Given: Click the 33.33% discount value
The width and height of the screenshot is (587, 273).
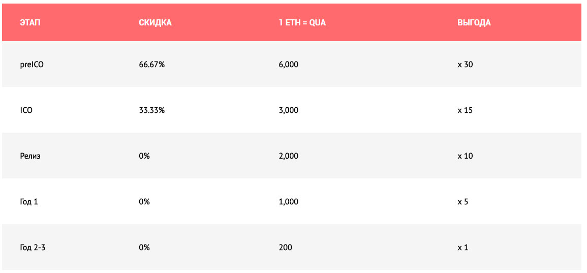Looking at the screenshot, I should click(151, 110).
